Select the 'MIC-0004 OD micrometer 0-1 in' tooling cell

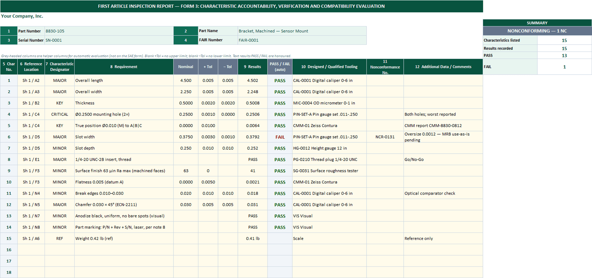tap(329, 103)
